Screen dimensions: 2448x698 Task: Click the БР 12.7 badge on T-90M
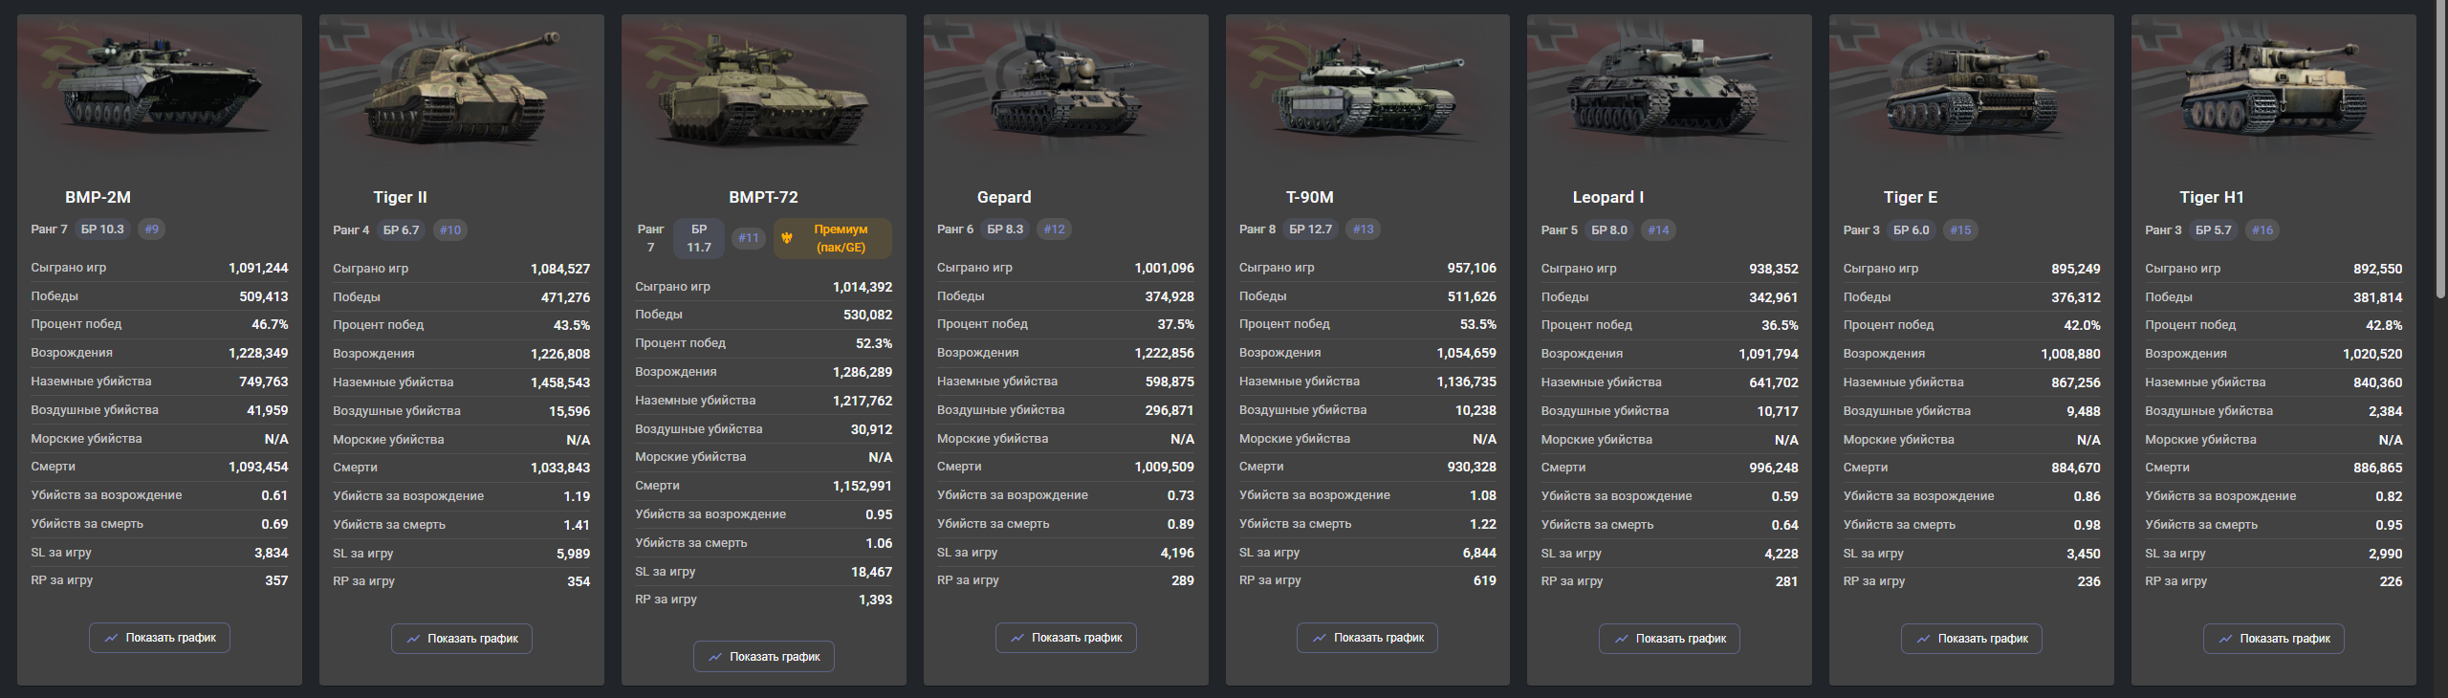point(1310,229)
